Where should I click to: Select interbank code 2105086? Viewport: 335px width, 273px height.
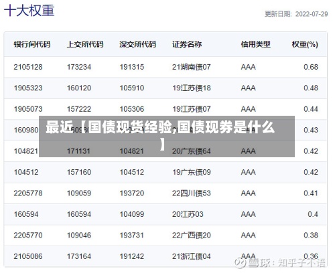point(28,256)
